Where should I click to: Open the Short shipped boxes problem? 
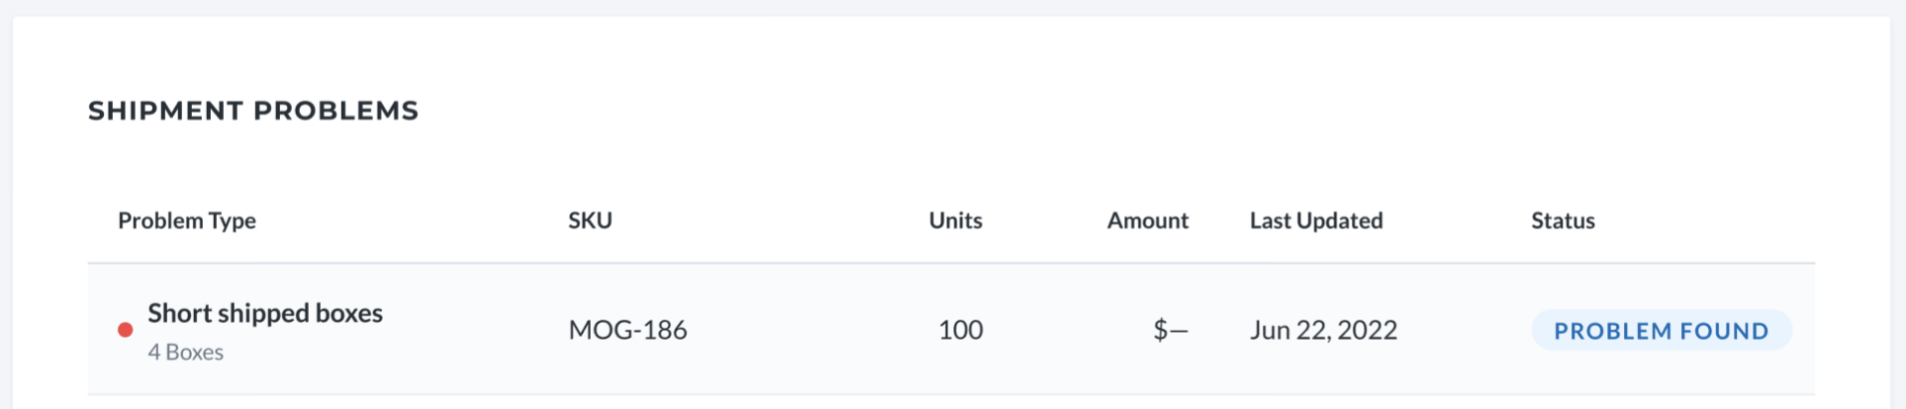265,313
